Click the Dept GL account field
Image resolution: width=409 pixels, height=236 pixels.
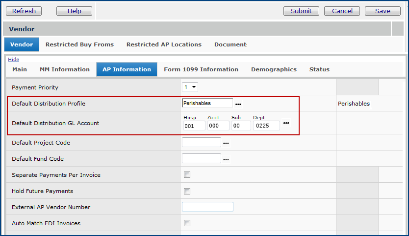point(266,126)
